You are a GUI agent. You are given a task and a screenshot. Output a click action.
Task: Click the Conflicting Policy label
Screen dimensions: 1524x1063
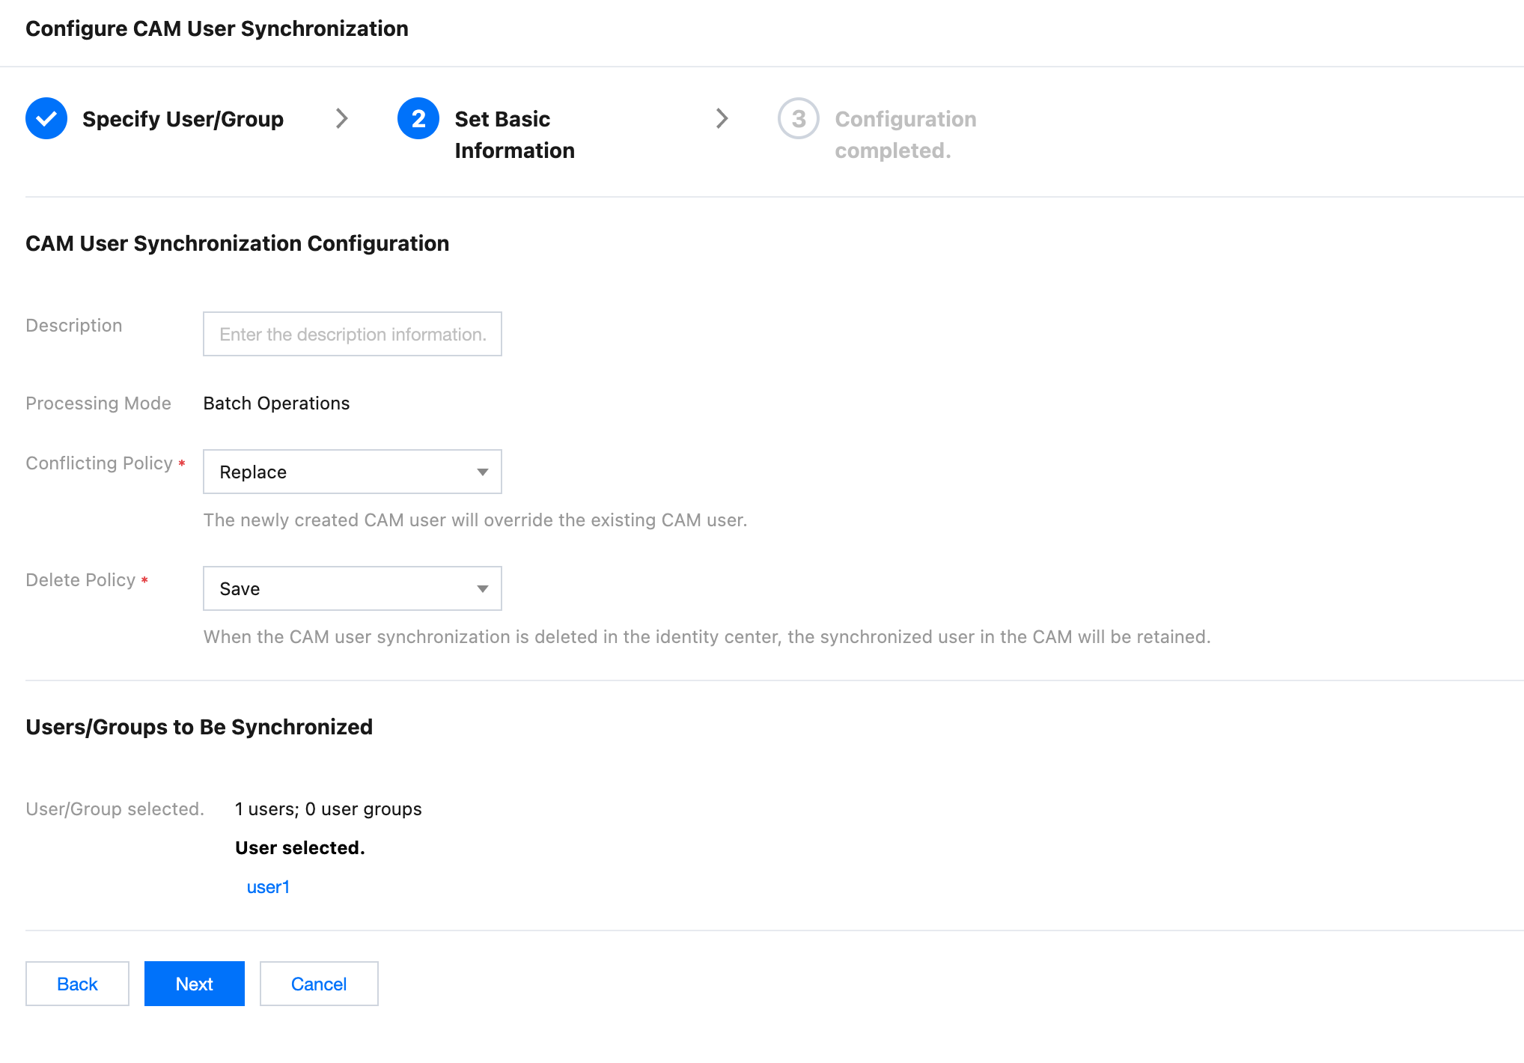pyautogui.click(x=100, y=463)
